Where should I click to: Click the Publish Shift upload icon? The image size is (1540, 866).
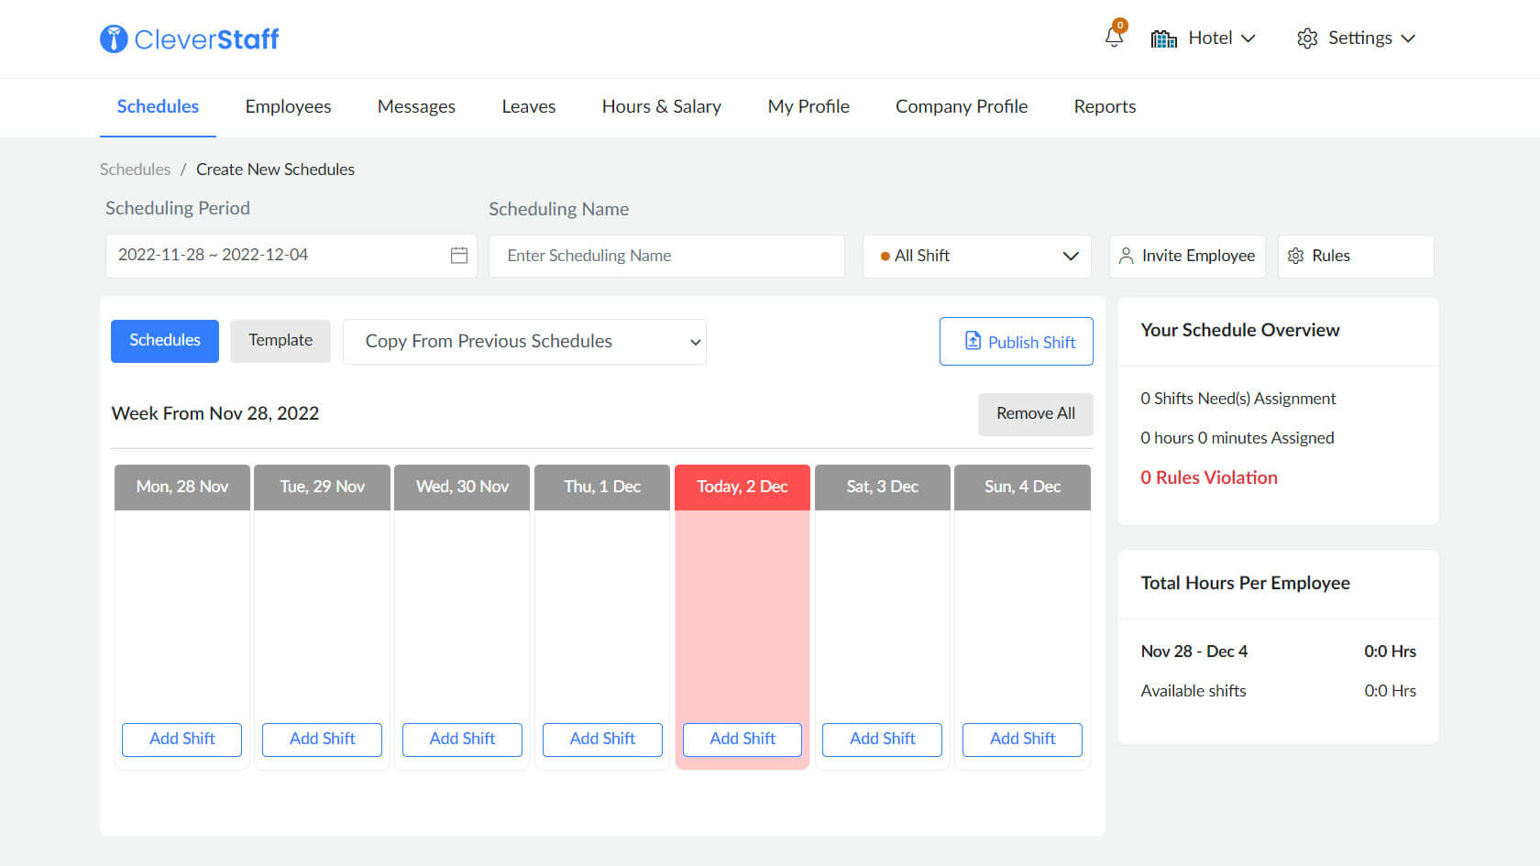click(x=973, y=341)
